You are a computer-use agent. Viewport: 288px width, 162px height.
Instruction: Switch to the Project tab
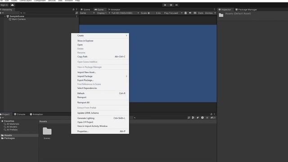pyautogui.click(x=5, y=114)
